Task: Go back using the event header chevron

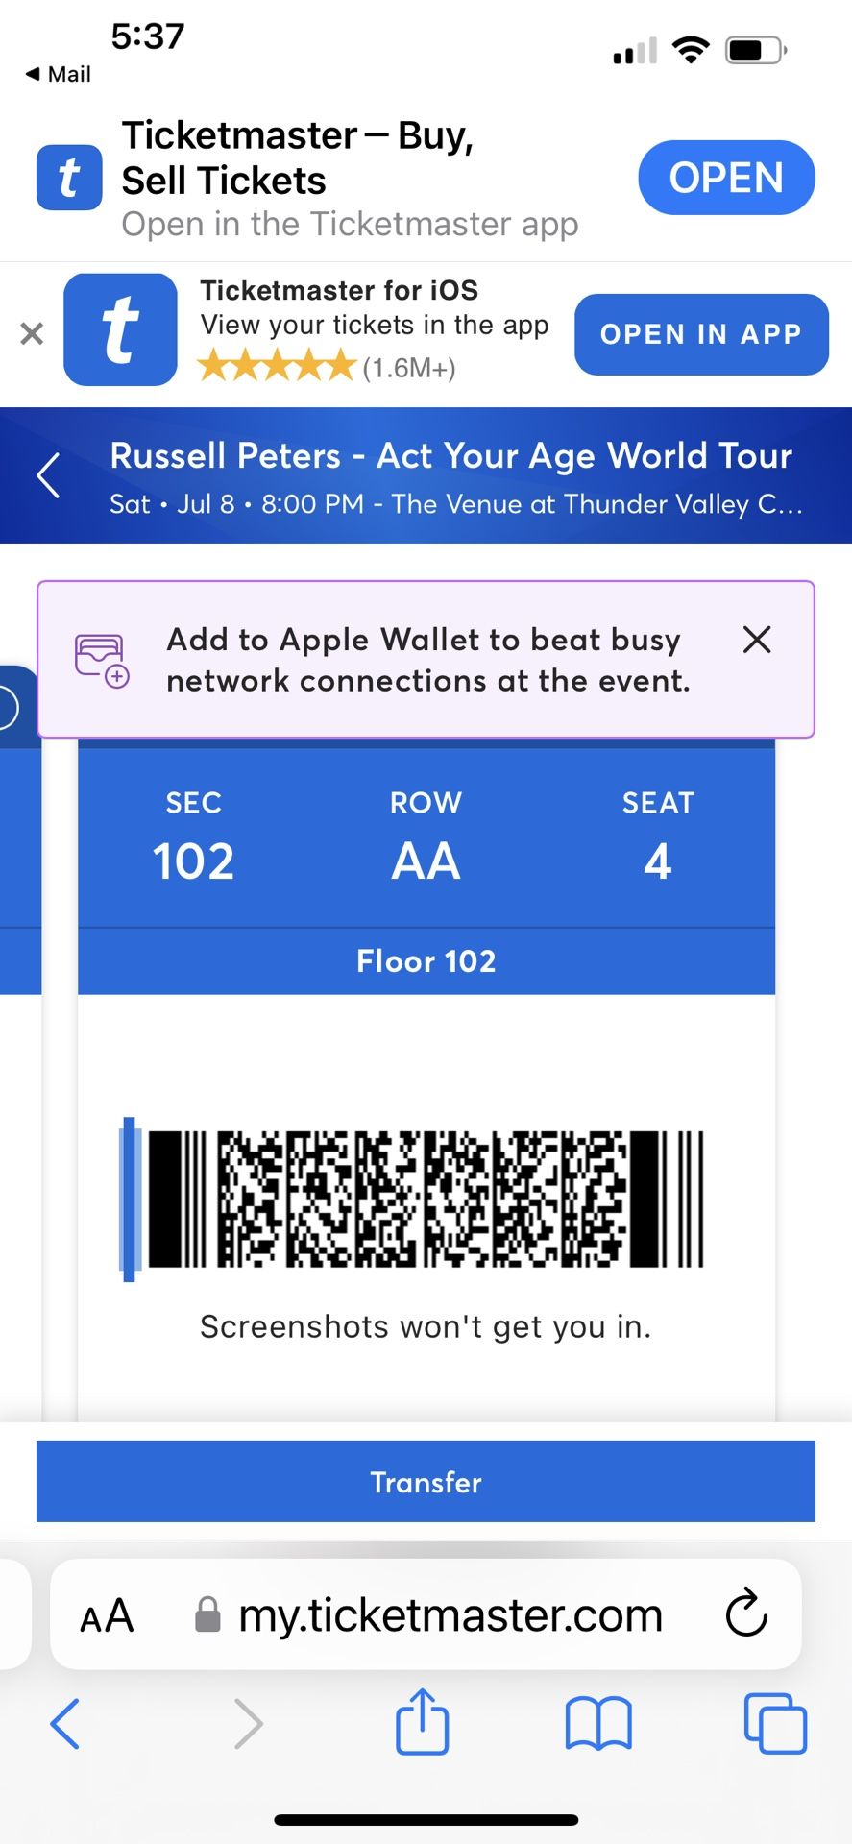Action: point(48,475)
